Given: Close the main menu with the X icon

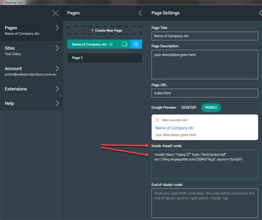Looking at the screenshot, I should pyautogui.click(x=55, y=13).
